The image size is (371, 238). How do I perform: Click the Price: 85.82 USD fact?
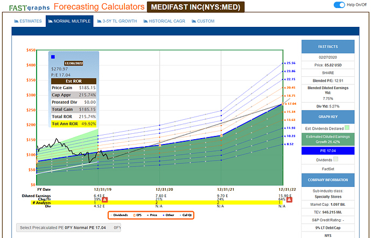tap(328, 65)
